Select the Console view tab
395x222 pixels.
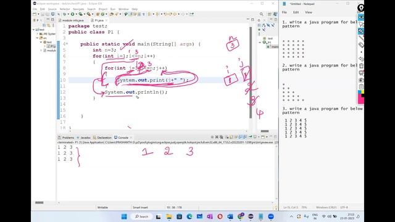(122, 138)
